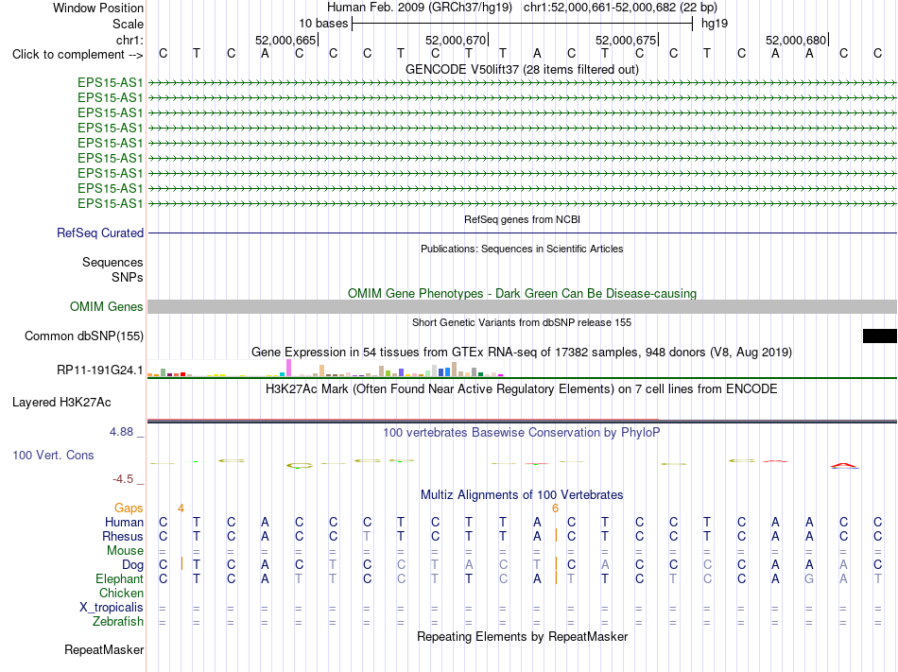This screenshot has width=898, height=672.
Task: Click the SNPs track label
Action: (x=128, y=277)
